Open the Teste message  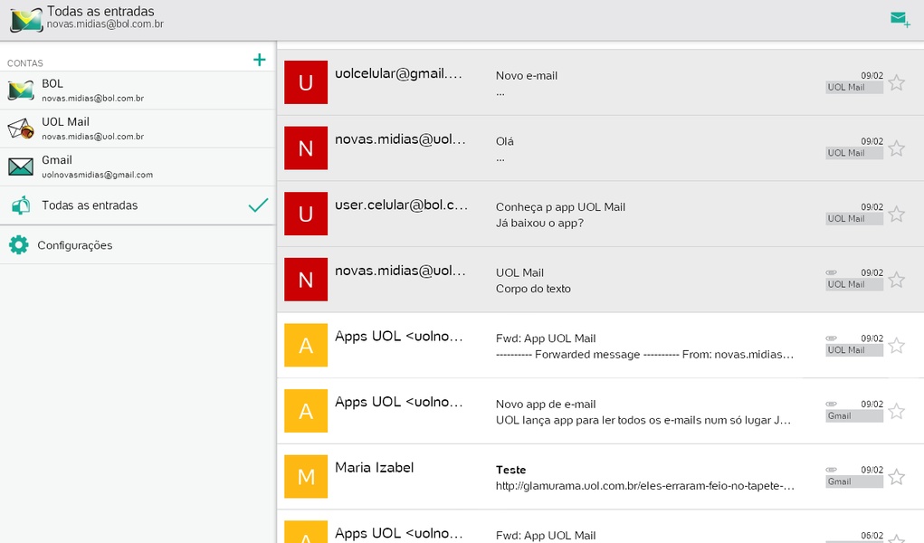click(x=511, y=470)
